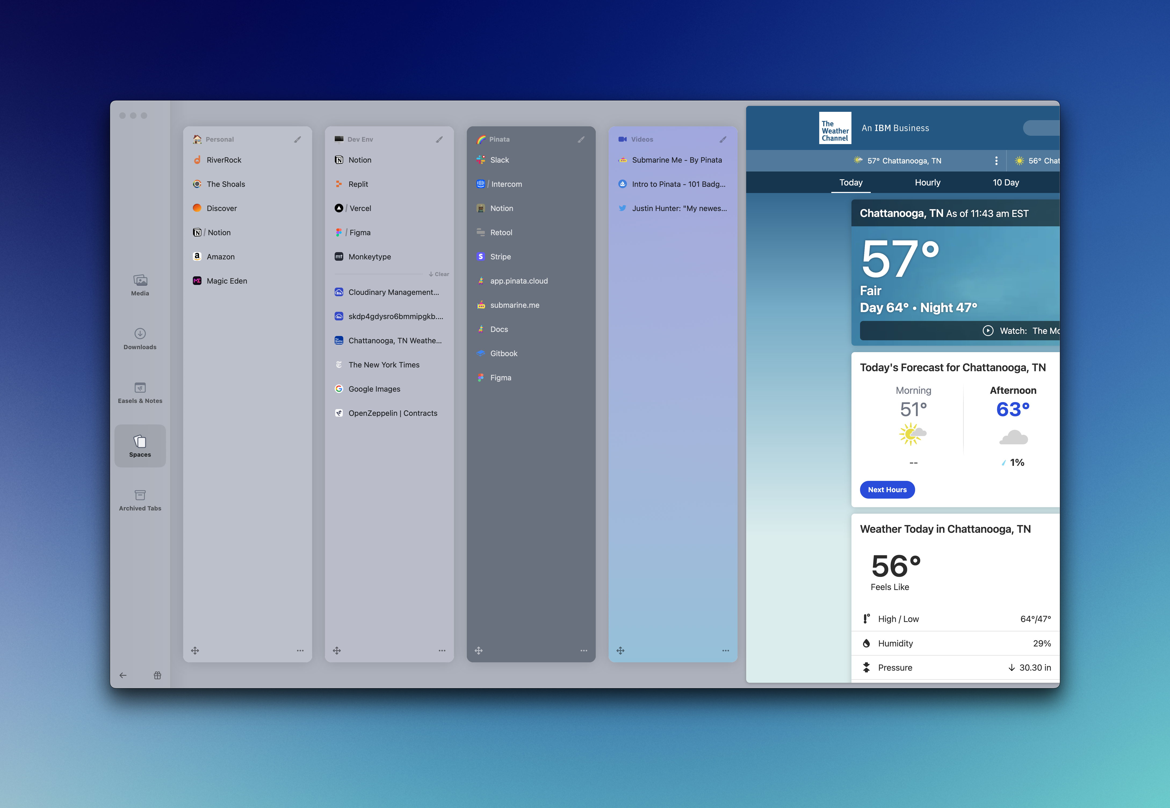Edit the Personal space with the brush icon
The width and height of the screenshot is (1170, 808).
tap(297, 139)
